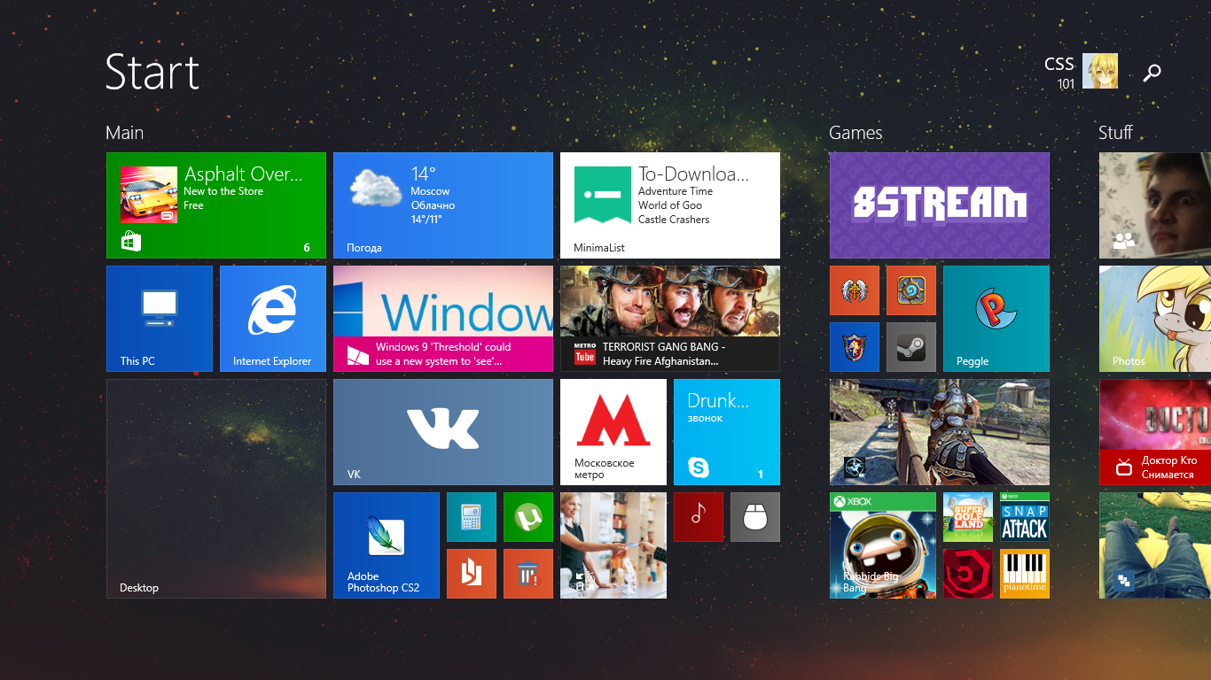Open the search charm magnifier
This screenshot has width=1211, height=680.
[x=1152, y=73]
